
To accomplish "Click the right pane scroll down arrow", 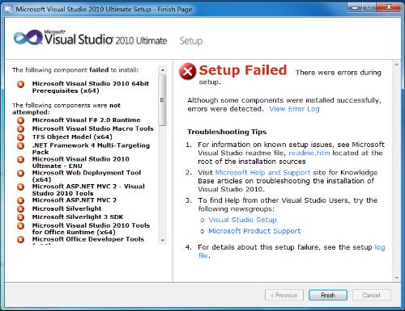I will (x=397, y=278).
